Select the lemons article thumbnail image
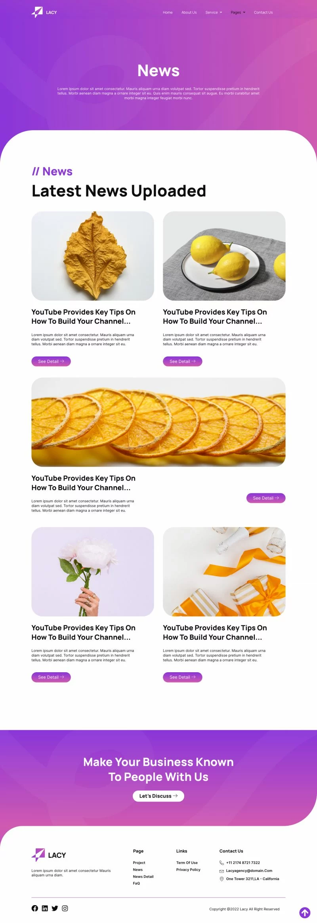The image size is (317, 923). point(224,256)
